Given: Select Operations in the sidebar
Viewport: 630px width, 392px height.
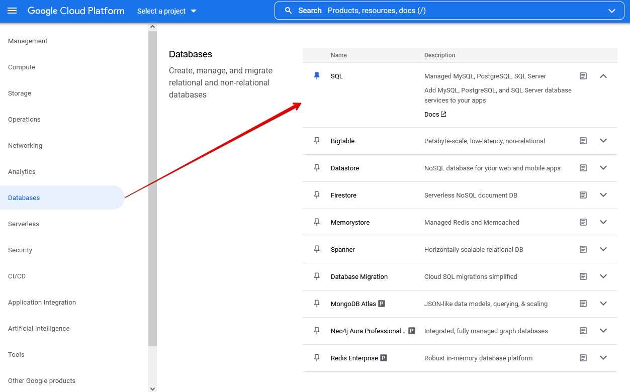Looking at the screenshot, I should click(24, 120).
